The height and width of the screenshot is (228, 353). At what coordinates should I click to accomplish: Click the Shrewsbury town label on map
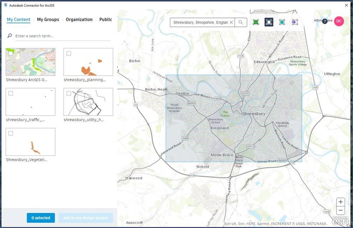tap(254, 114)
